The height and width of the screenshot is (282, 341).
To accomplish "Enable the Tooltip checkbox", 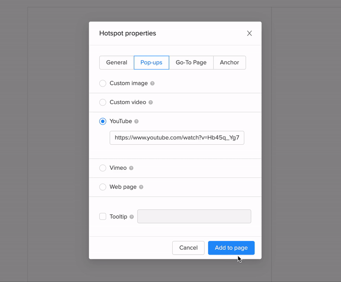I will click(x=103, y=216).
